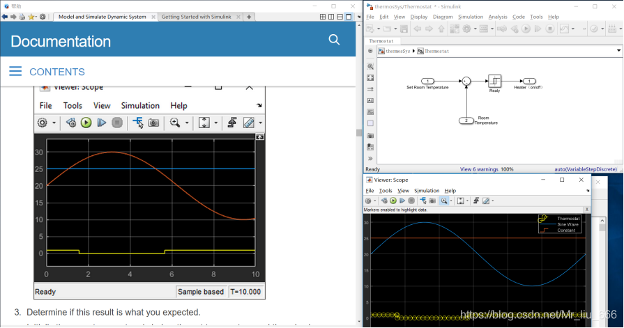Image resolution: width=624 pixels, height=328 pixels.
Task: Click the favorites star in help browser
Action: coord(31,17)
